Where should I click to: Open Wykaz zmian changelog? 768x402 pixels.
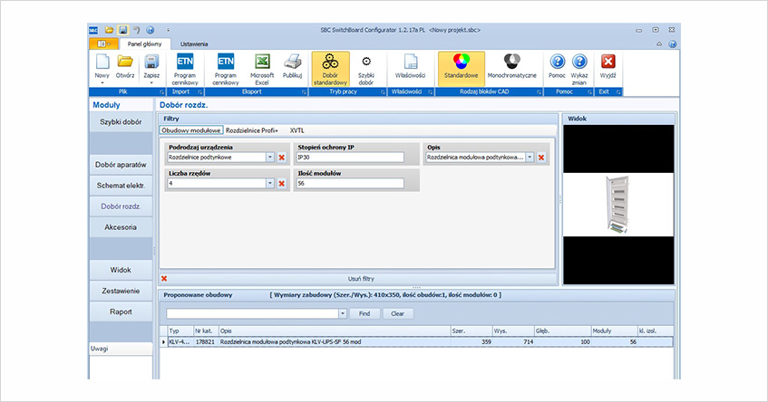pos(578,69)
